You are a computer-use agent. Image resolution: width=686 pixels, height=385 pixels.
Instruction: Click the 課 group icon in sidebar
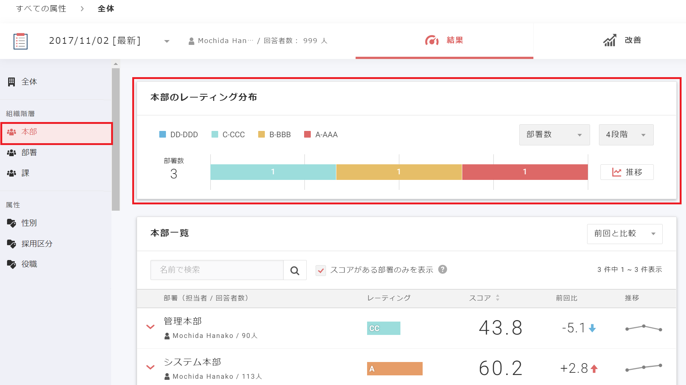[x=11, y=173]
